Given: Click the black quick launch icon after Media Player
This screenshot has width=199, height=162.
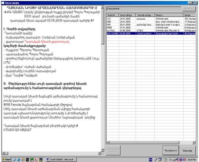Looking at the screenshot, I should 27,160.
